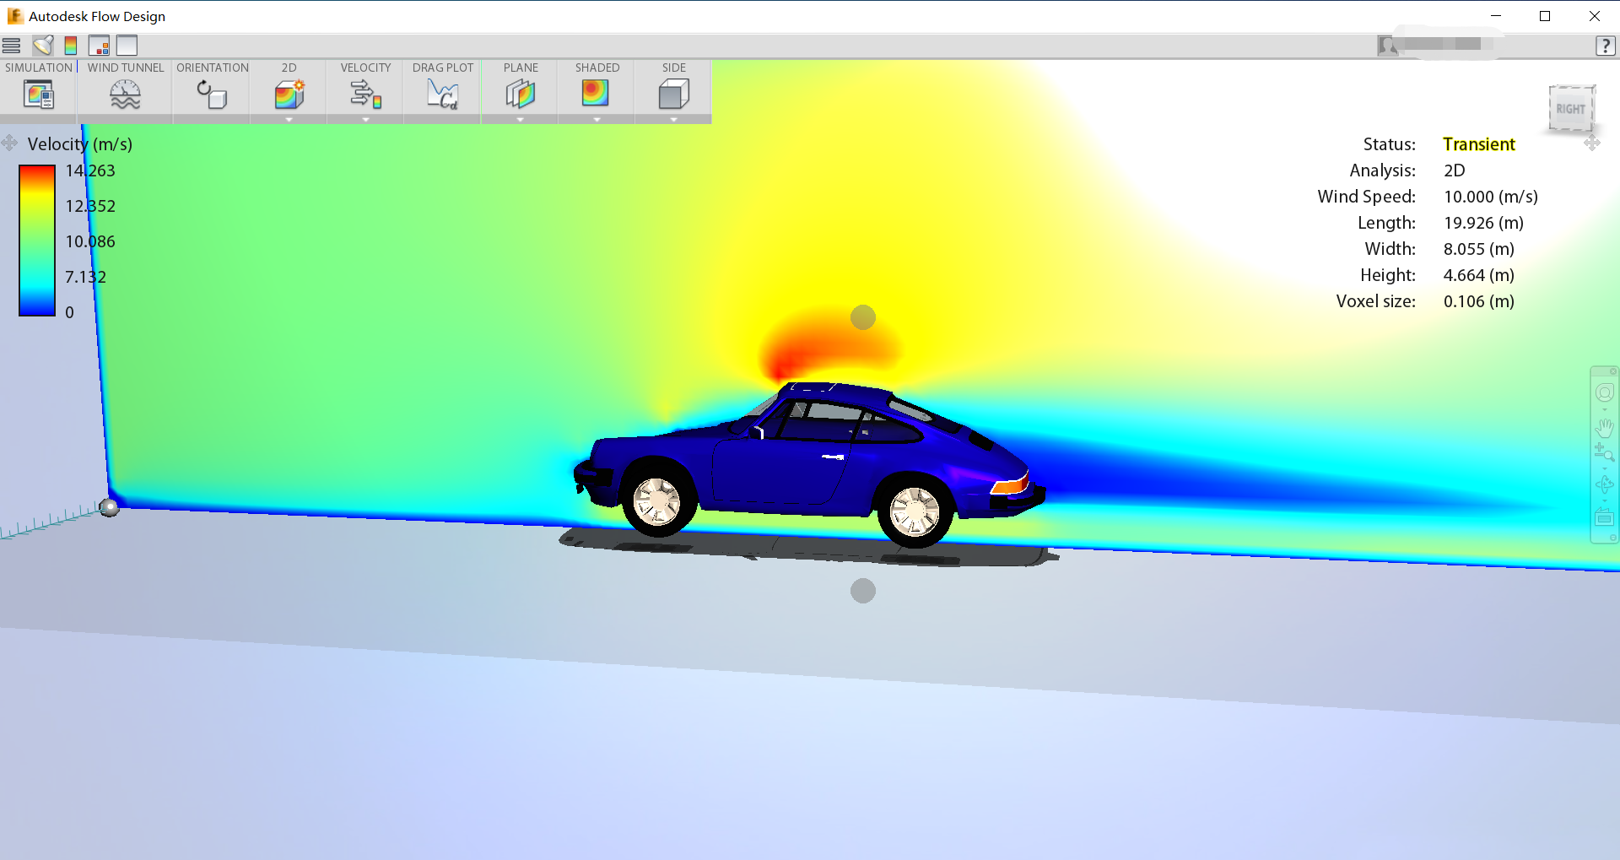Open the Drag Plot graph
The height and width of the screenshot is (860, 1620).
(x=442, y=94)
